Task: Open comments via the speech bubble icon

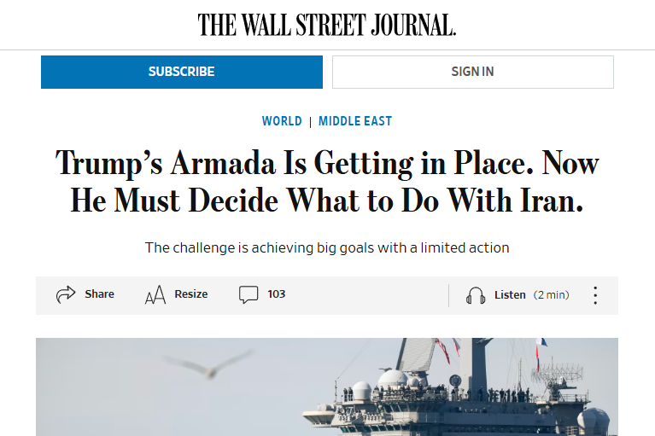Action: click(249, 294)
